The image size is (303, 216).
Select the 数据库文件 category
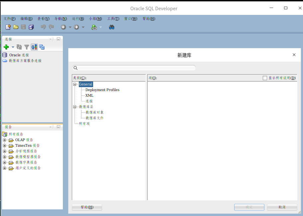coord(94,118)
